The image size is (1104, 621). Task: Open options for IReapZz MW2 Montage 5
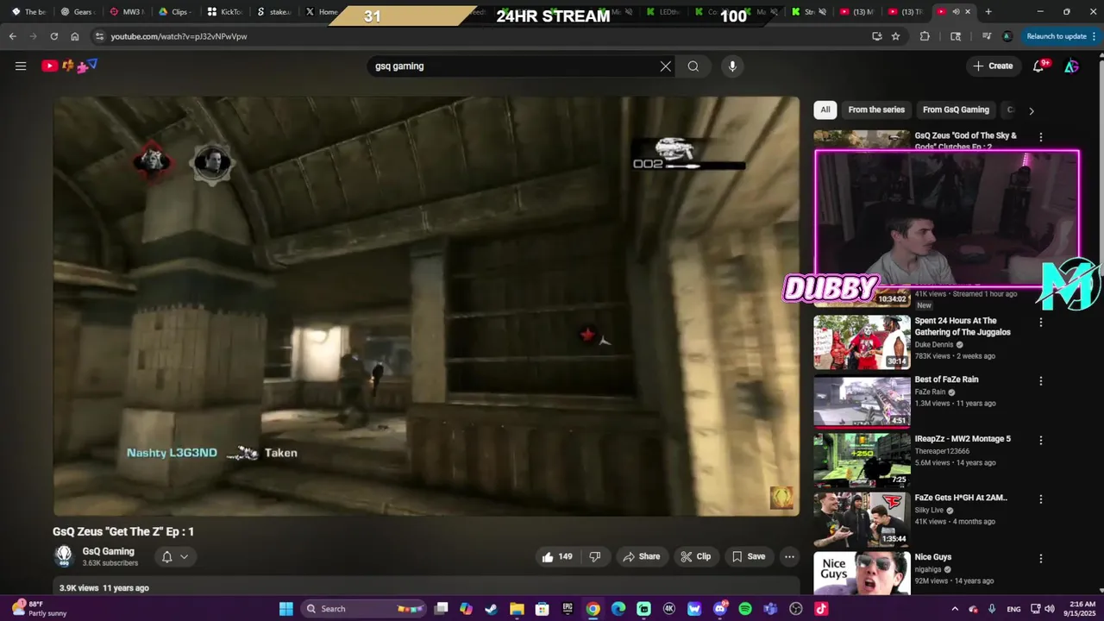(x=1041, y=440)
